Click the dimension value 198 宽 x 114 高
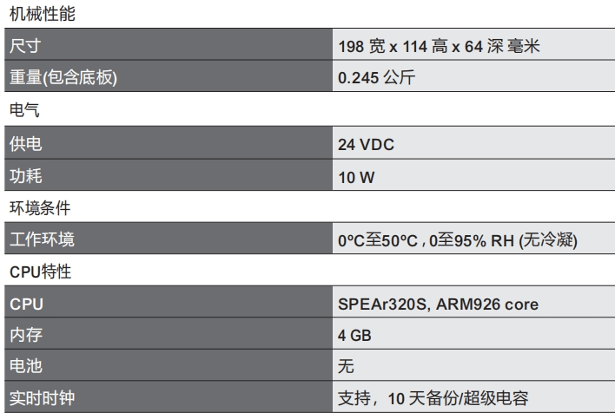The width and height of the screenshot is (615, 419). pos(393,47)
